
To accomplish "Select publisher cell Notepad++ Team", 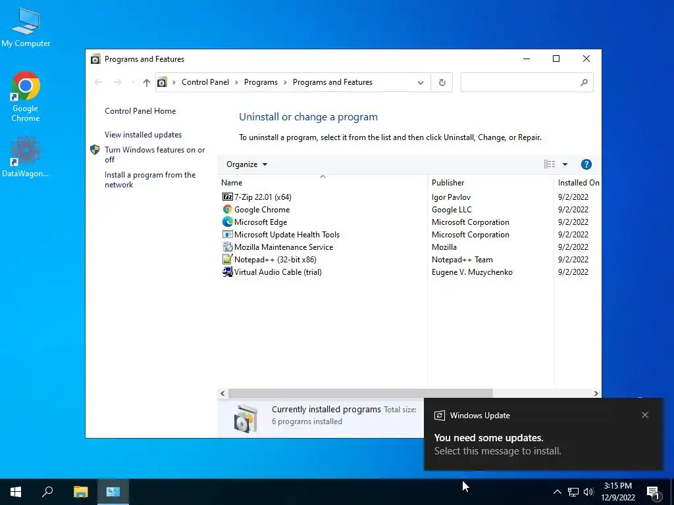I will click(x=462, y=259).
